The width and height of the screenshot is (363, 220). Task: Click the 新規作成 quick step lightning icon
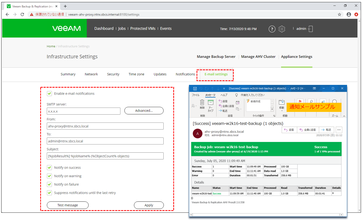[248, 101]
